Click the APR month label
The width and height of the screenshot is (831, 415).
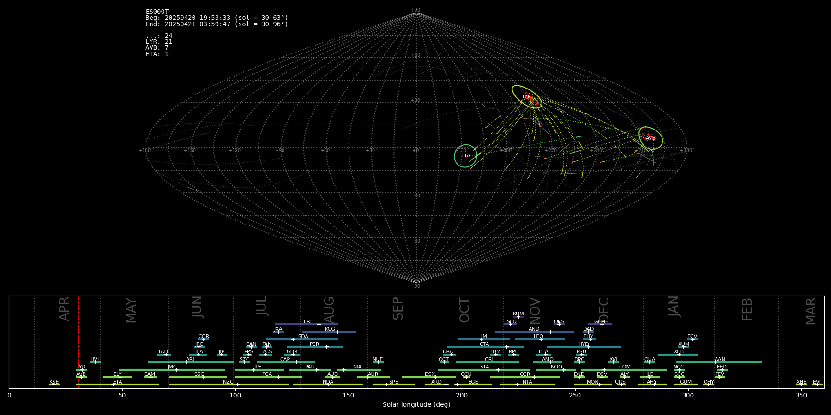point(65,309)
